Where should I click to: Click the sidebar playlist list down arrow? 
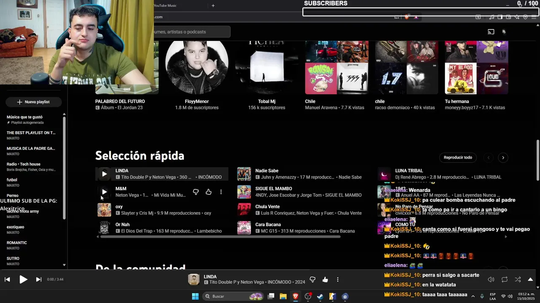pyautogui.click(x=64, y=265)
